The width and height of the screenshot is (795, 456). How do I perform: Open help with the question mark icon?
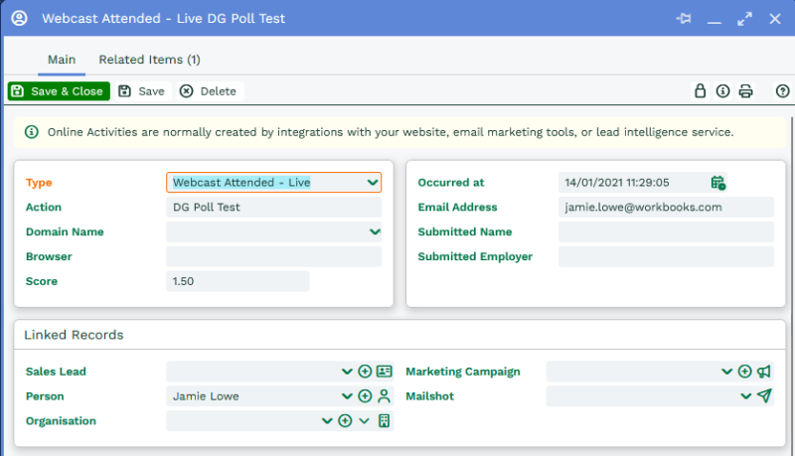[x=782, y=91]
